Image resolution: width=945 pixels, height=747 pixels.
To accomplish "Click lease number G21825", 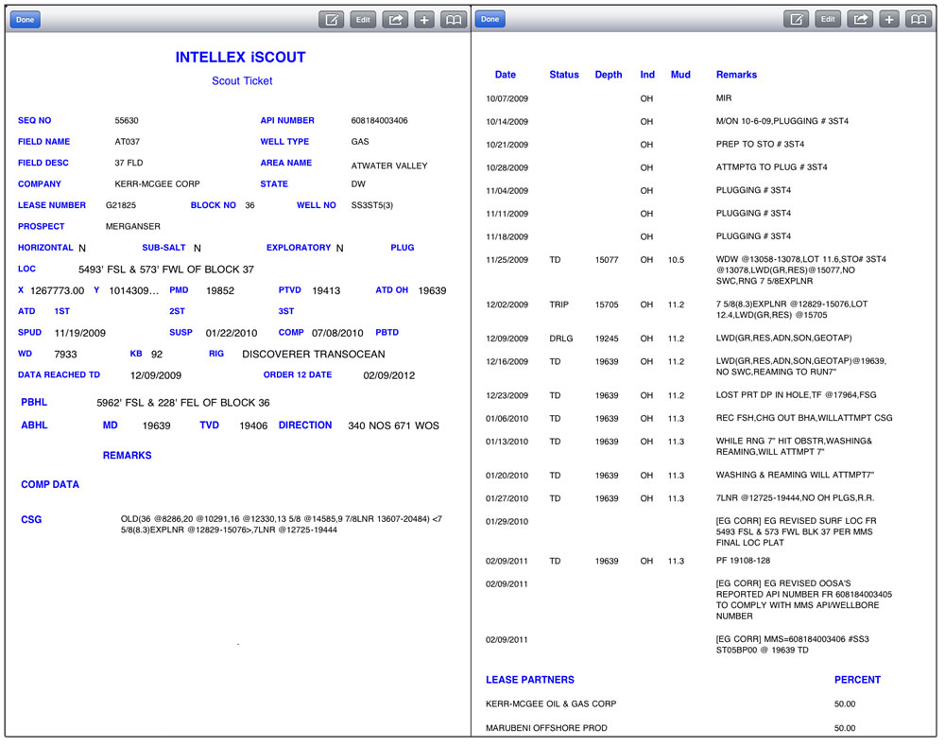I will [121, 205].
